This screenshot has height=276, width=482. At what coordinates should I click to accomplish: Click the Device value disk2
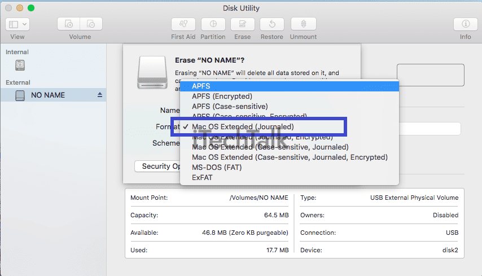tap(450, 250)
